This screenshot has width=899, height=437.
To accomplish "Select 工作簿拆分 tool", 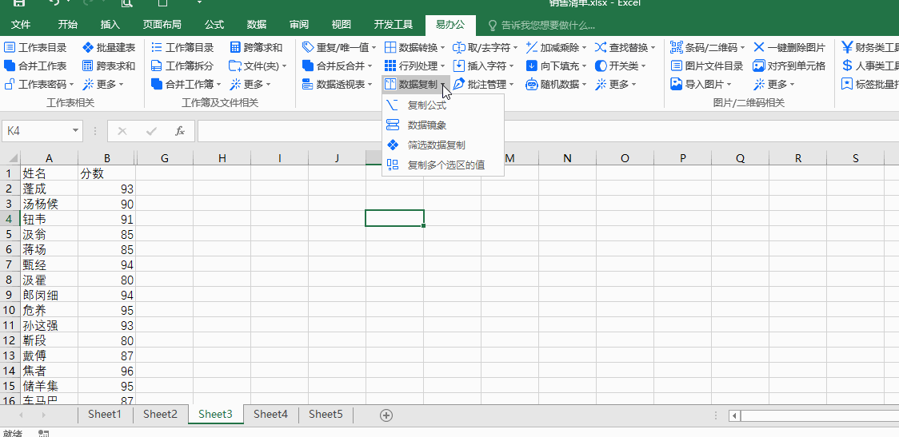I will pyautogui.click(x=182, y=66).
